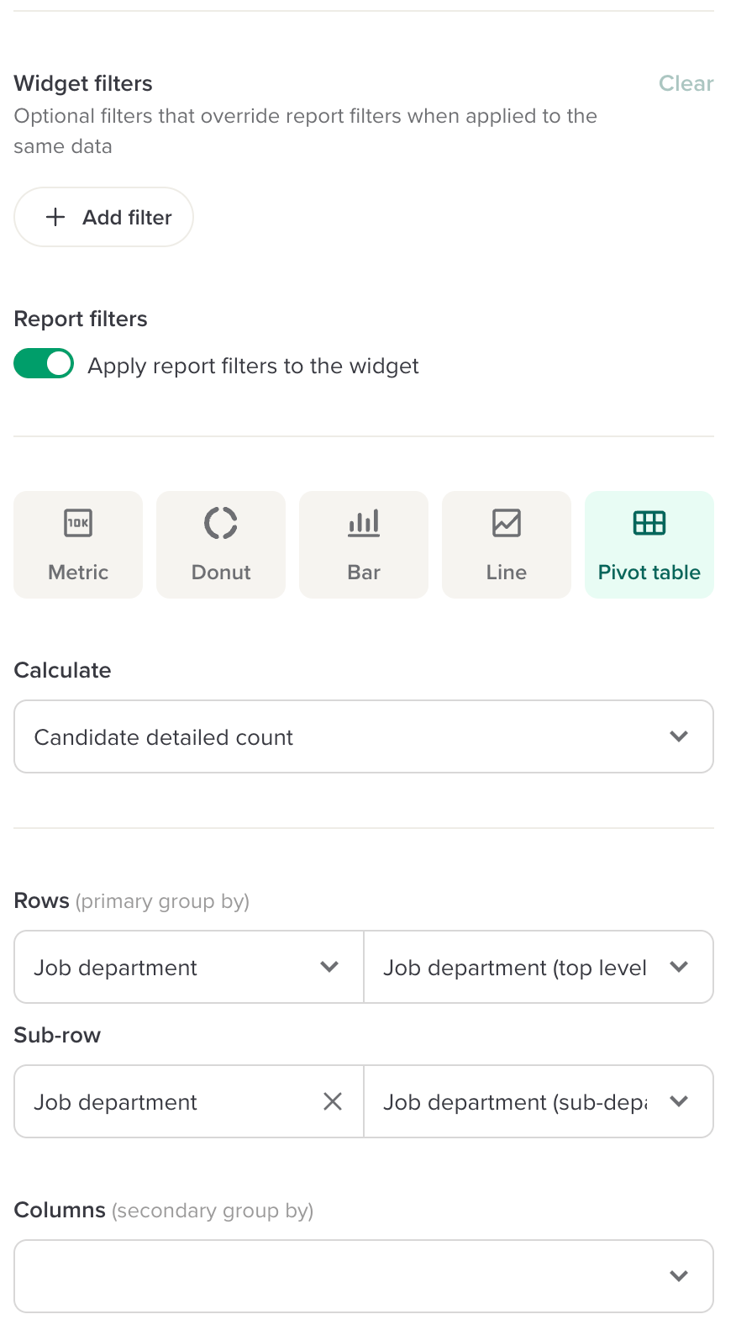Click Clear to reset widget filters

686,83
